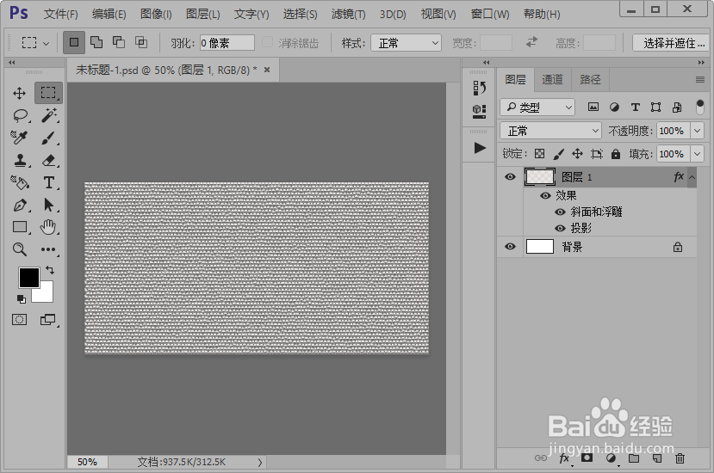Set New Selection mode in options bar
The image size is (714, 473).
[x=74, y=43]
